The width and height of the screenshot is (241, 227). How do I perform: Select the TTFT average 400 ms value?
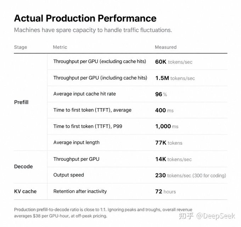164,110
